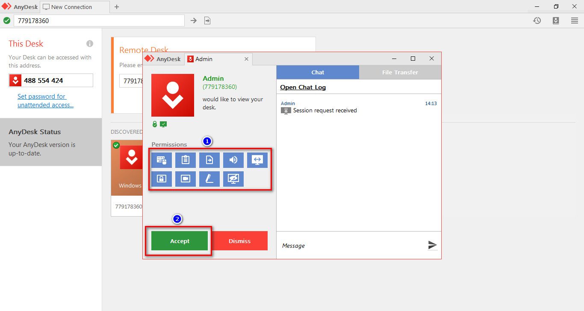The height and width of the screenshot is (311, 584).
Task: Click Admin name heading in request
Action: tap(213, 78)
